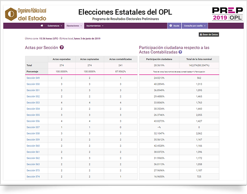
Task: Click the Actas capturadas column header
Action: pyautogui.click(x=90, y=59)
